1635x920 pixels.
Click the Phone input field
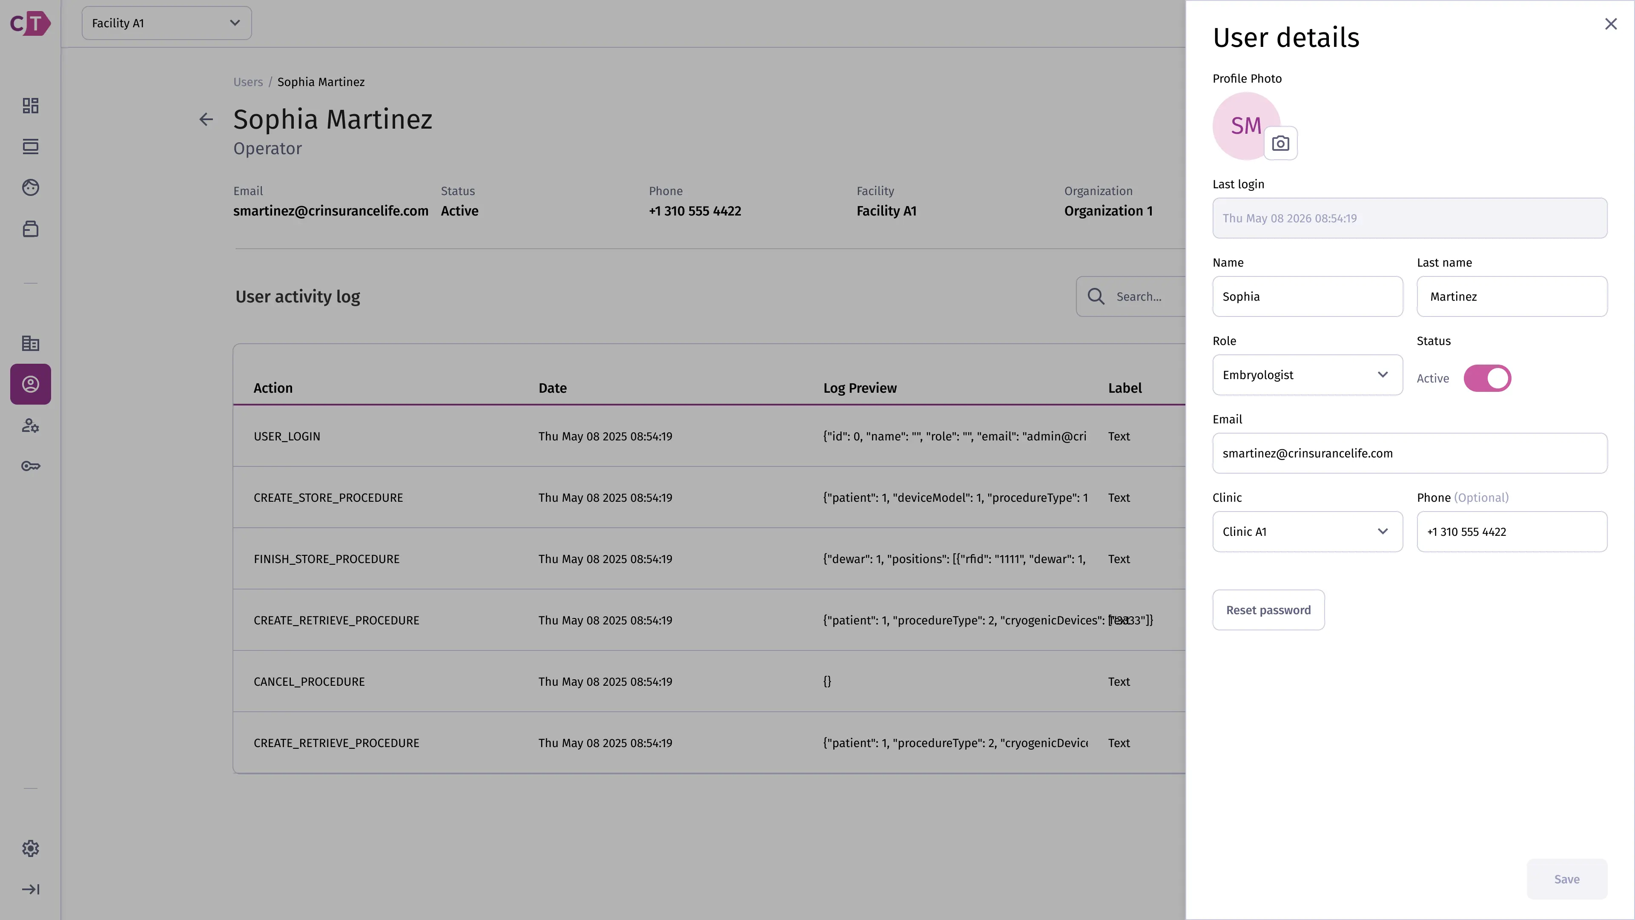click(1512, 532)
